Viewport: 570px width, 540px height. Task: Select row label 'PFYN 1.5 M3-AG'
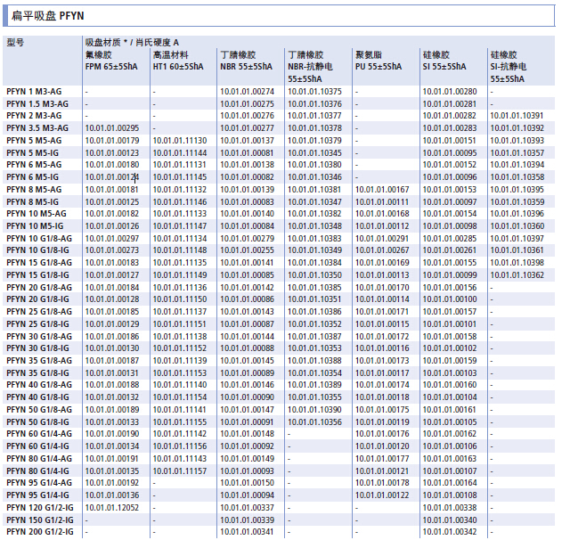pyautogui.click(x=37, y=104)
